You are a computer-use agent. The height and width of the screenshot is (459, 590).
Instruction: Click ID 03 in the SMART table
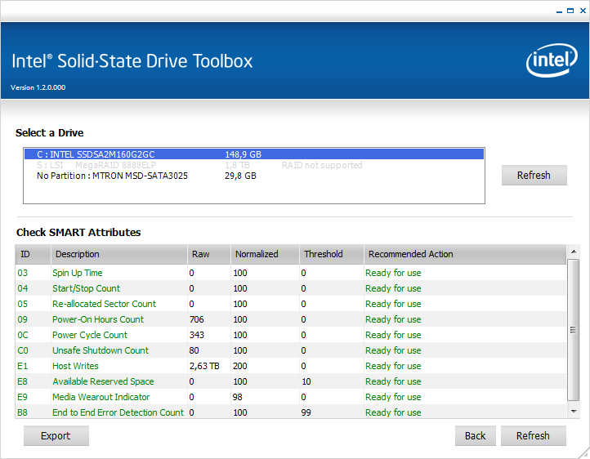click(x=23, y=273)
